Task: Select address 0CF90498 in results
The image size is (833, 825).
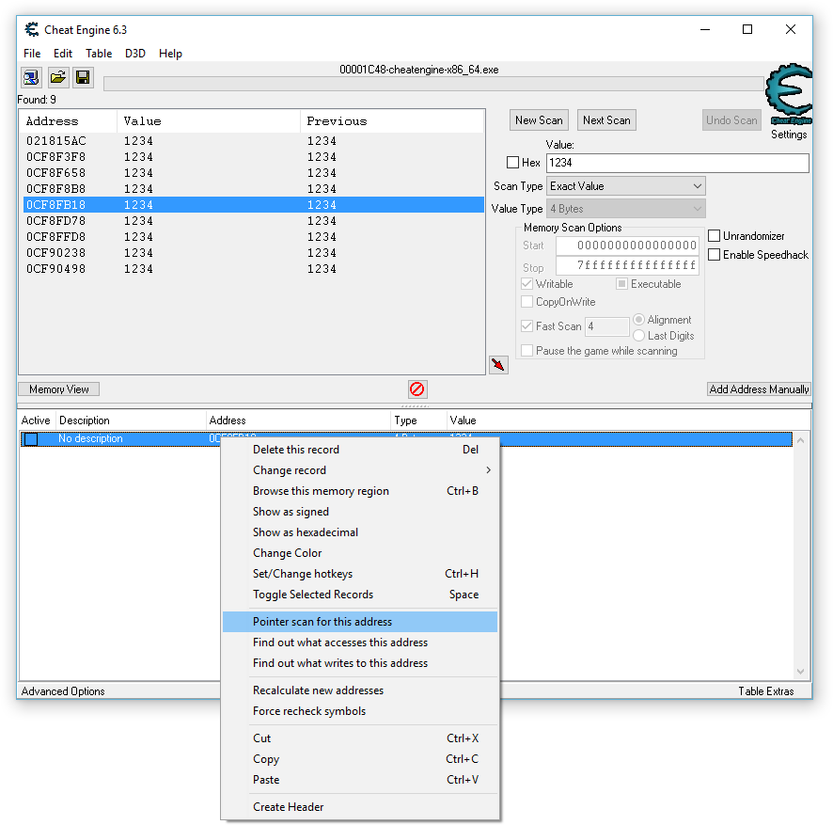Action: (x=254, y=268)
